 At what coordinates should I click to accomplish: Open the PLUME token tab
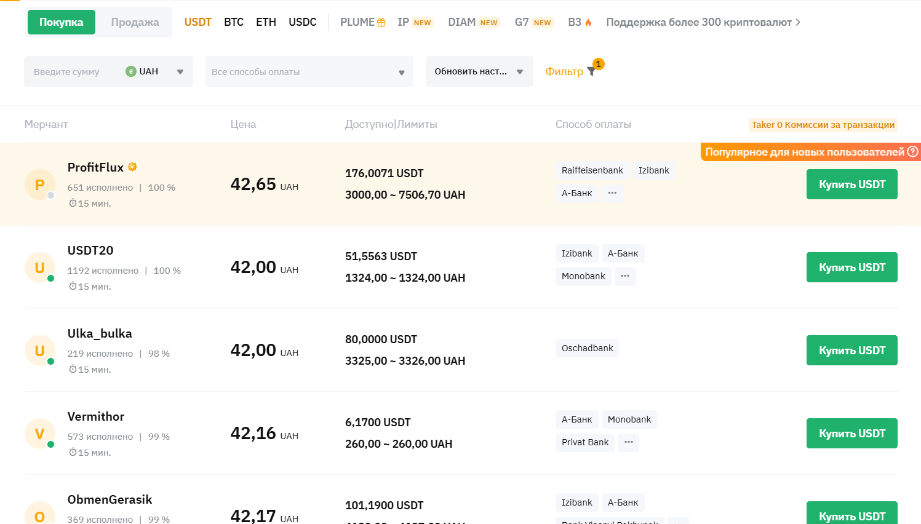click(362, 22)
